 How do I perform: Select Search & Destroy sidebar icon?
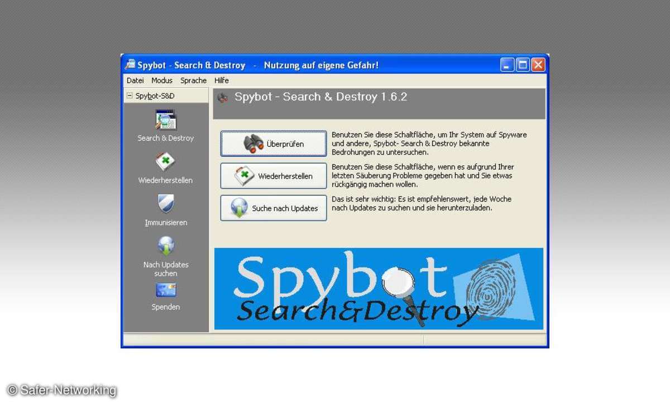pos(166,120)
